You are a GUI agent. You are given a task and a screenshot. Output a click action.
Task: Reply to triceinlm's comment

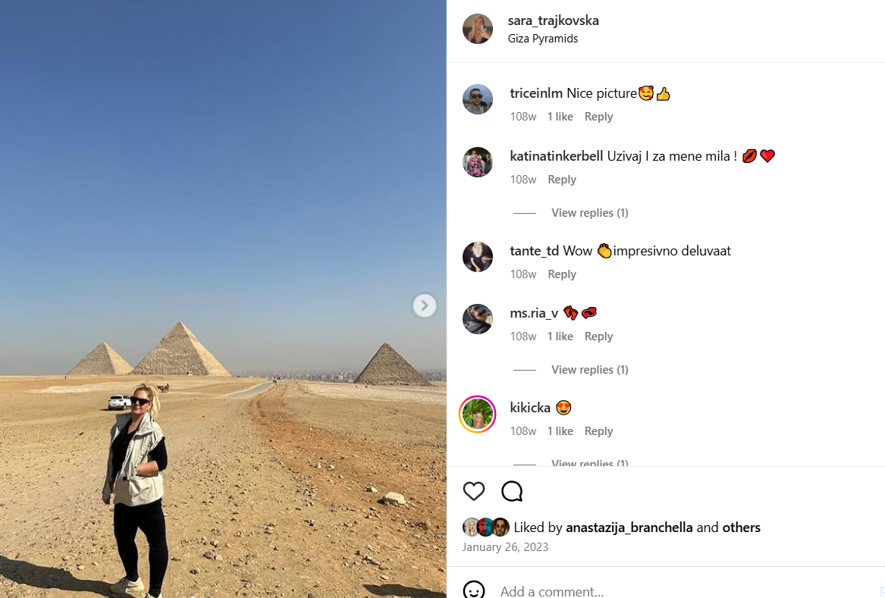tap(598, 117)
